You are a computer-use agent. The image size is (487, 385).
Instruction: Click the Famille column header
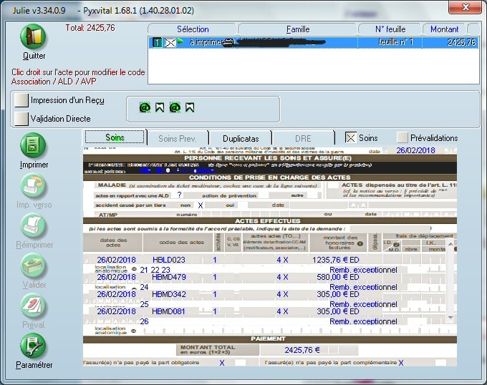pyautogui.click(x=297, y=29)
